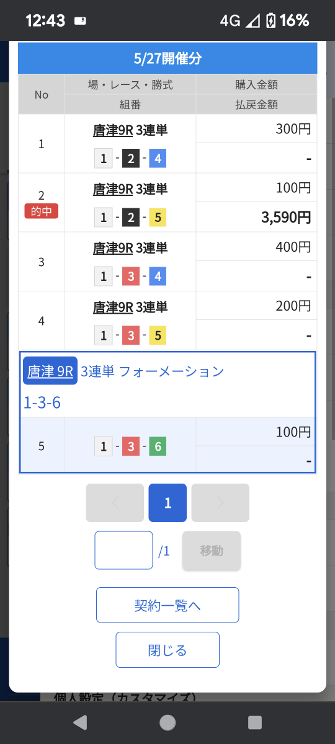Open 唐津9R link in row 1
Screen dimensions: 335x744
click(113, 130)
